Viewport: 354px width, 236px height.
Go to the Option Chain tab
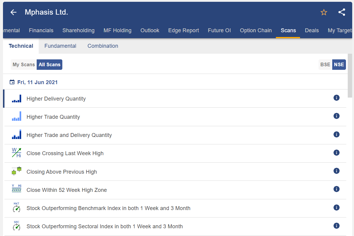(x=256, y=30)
